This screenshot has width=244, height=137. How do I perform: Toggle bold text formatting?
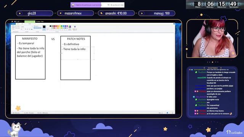tap(26, 29)
